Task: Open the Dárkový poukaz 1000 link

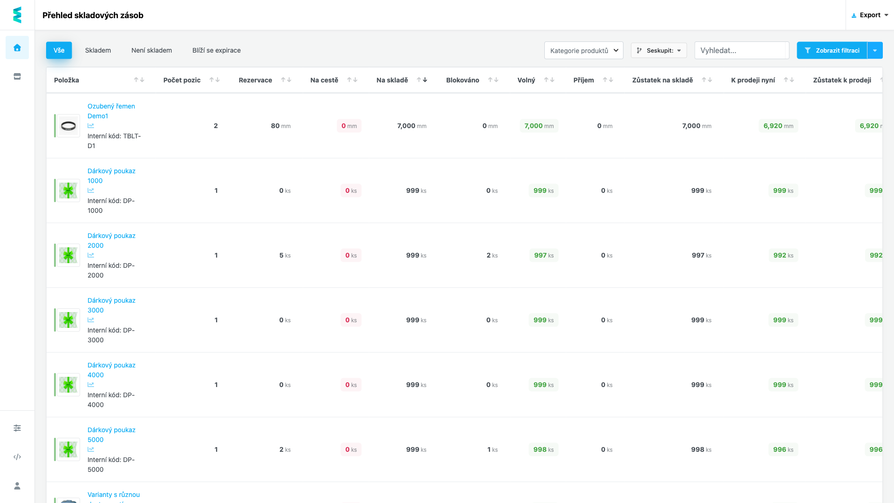Action: click(x=111, y=176)
